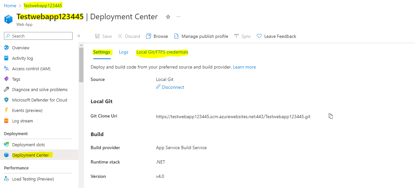This screenshot has height=188, width=415.
Task: Click the Save button label
Action: click(107, 36)
